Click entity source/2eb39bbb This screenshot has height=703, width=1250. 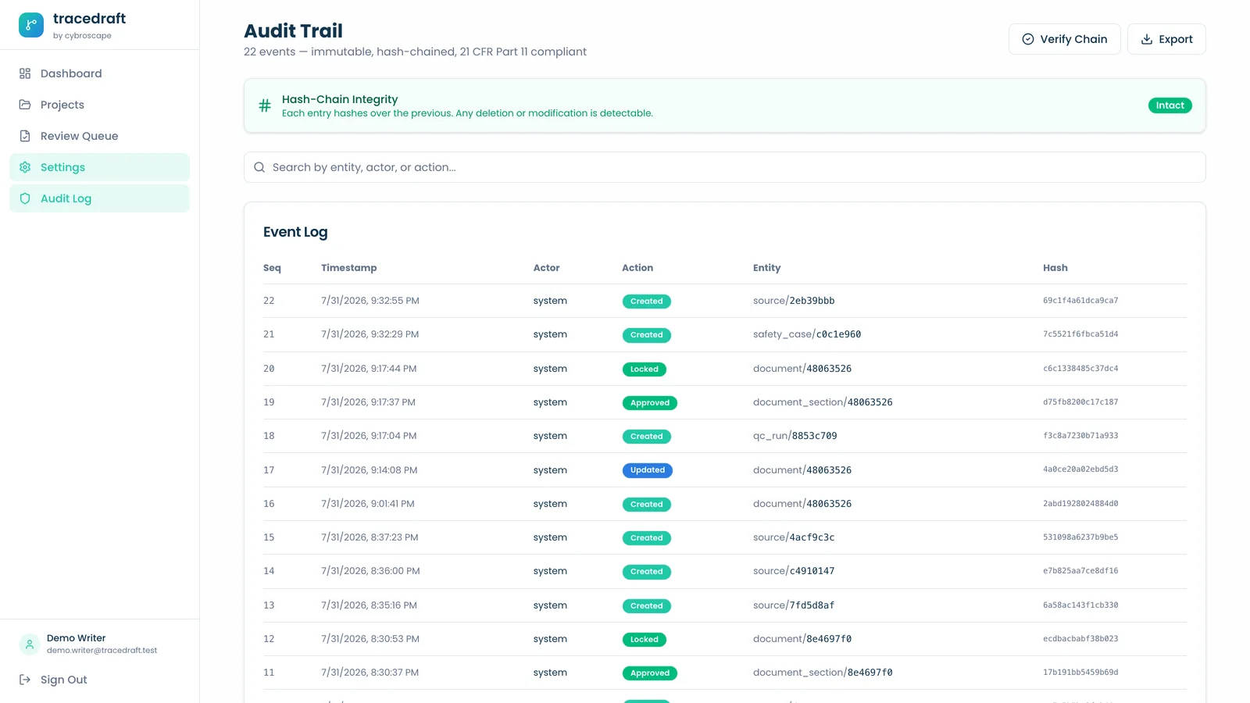click(x=794, y=301)
